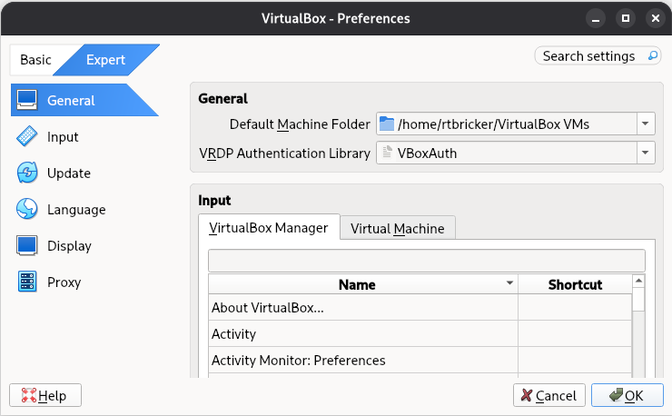Select Activity Monitor: Preferences row
The width and height of the screenshot is (672, 416).
point(420,360)
